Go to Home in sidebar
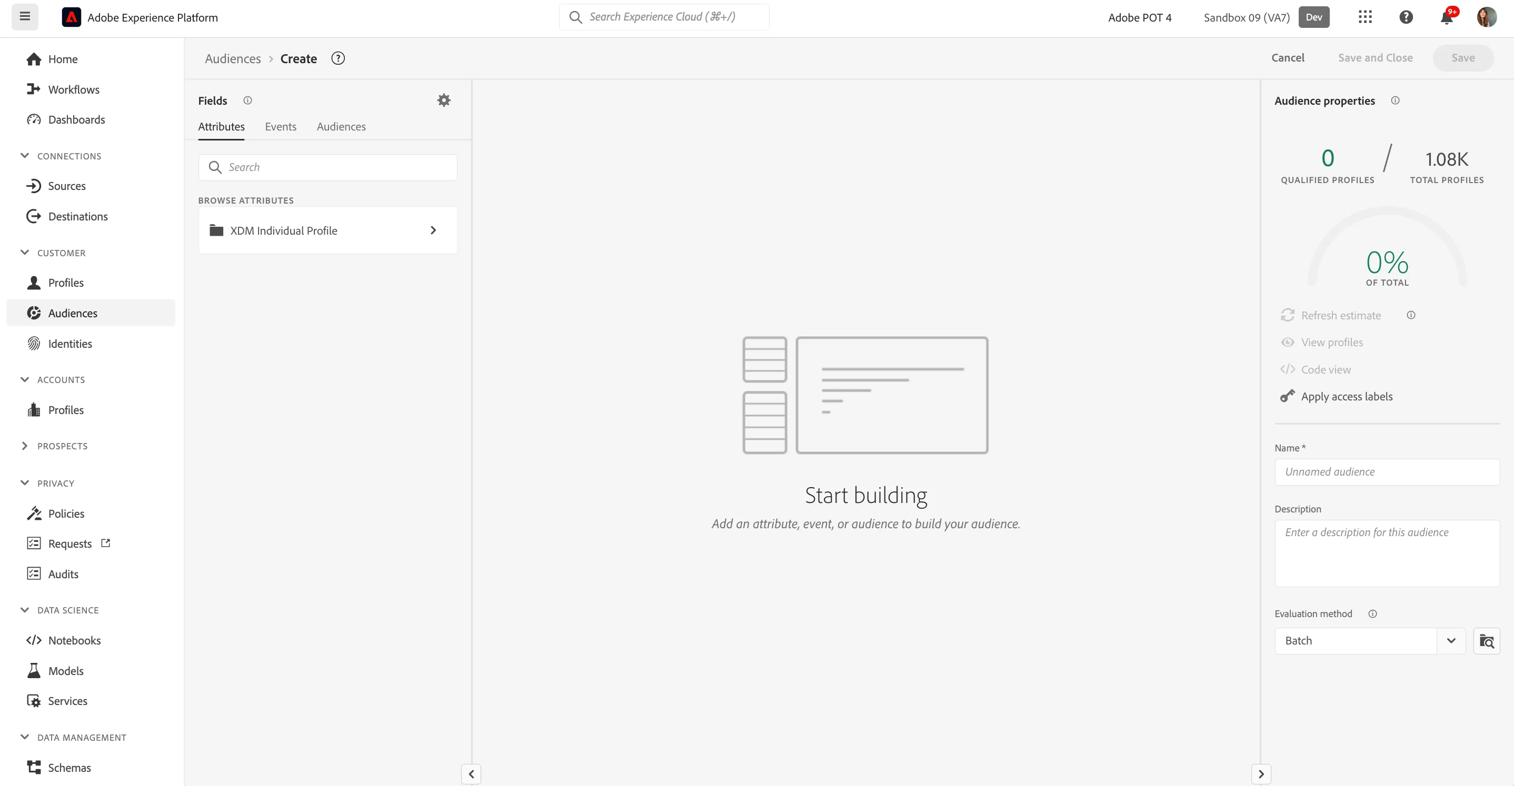This screenshot has width=1514, height=786. point(91,59)
